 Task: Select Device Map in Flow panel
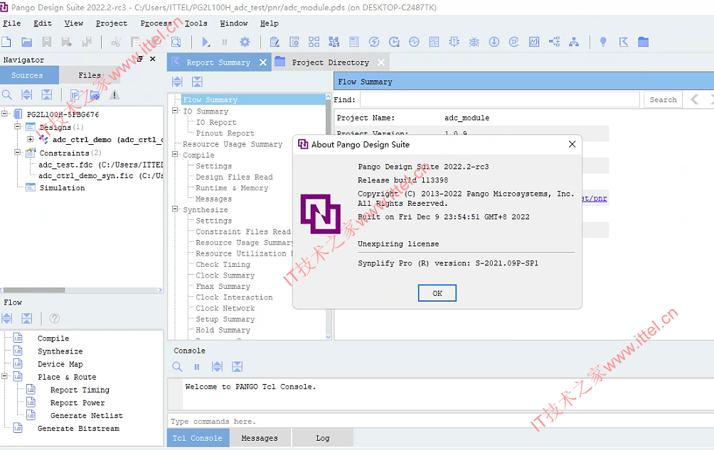60,364
